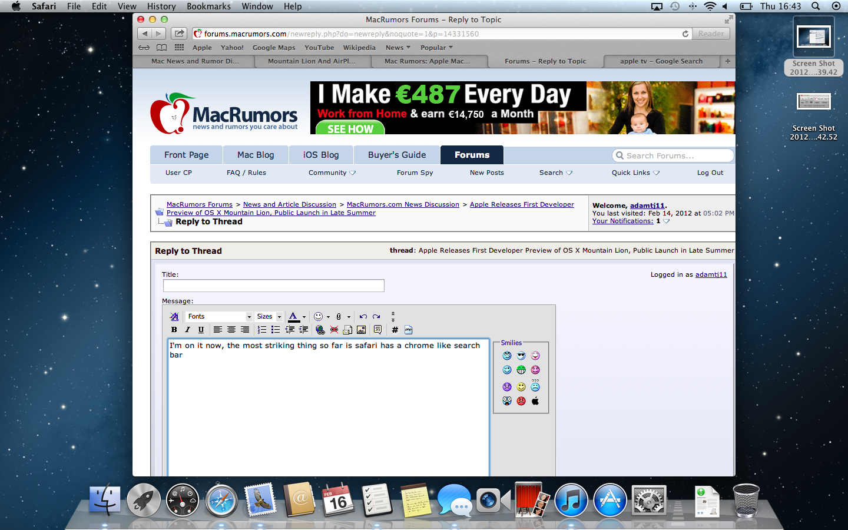Open the App Store from the Dock
The image size is (848, 530).
coord(610,501)
